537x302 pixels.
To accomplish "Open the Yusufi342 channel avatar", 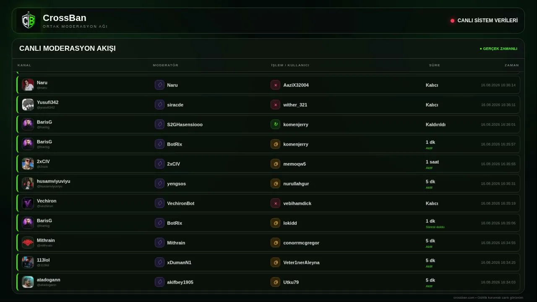I will click(28, 104).
